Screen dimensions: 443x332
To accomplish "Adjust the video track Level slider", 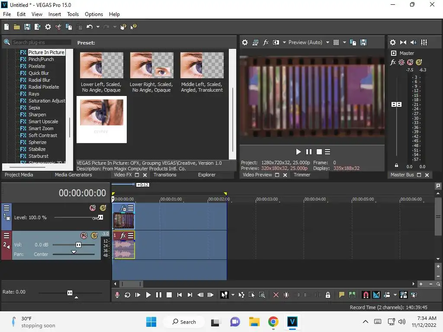I will pos(100,217).
